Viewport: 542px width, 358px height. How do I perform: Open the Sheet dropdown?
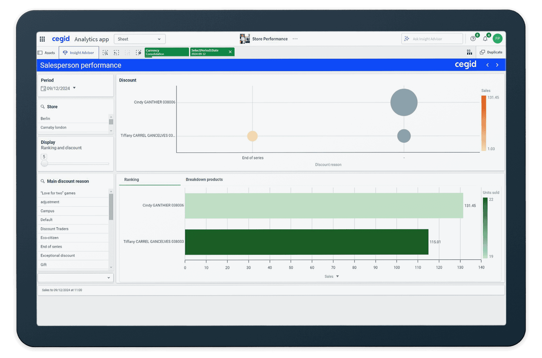[x=139, y=39]
